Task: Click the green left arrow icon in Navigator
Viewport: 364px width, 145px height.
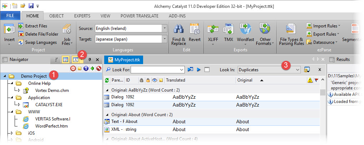Action: [92, 68]
